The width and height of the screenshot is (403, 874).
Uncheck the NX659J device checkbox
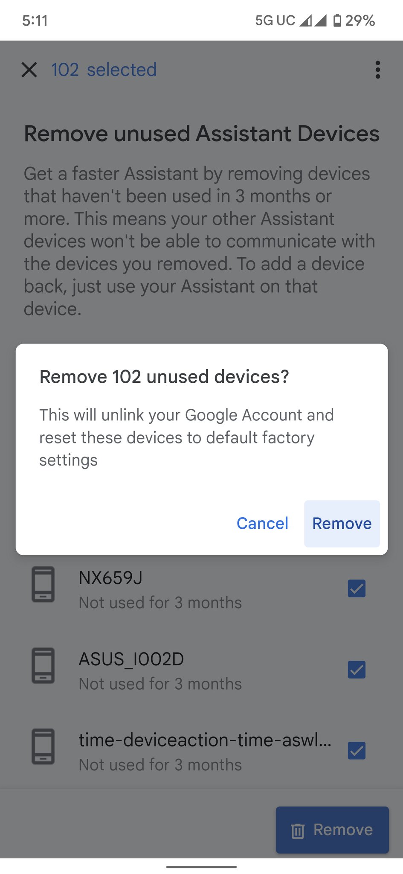tap(357, 588)
